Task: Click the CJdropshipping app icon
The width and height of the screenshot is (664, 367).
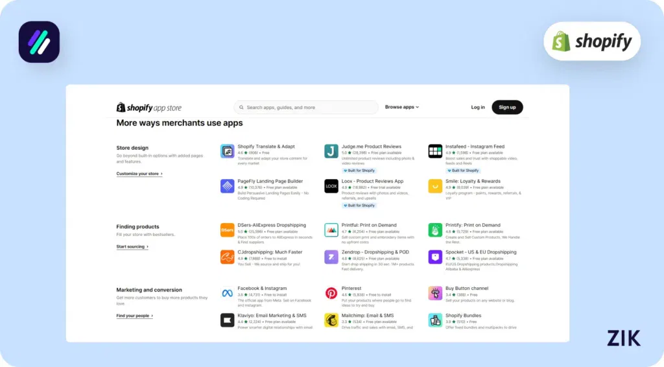Action: coord(228,257)
